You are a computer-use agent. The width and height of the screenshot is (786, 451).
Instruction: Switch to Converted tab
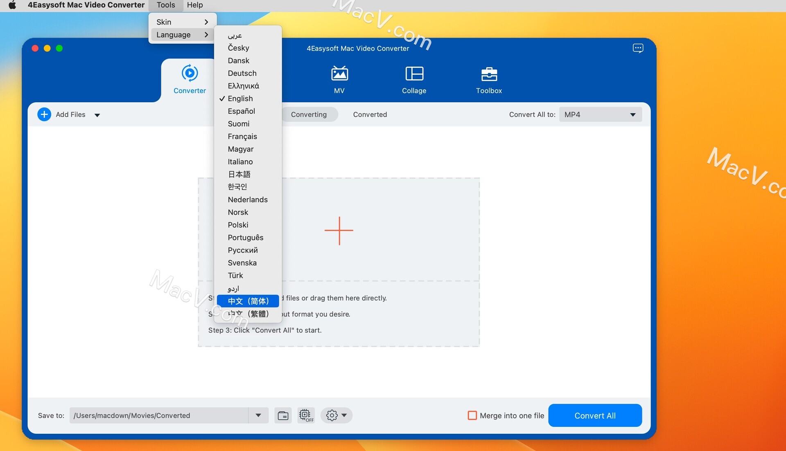[x=370, y=114]
